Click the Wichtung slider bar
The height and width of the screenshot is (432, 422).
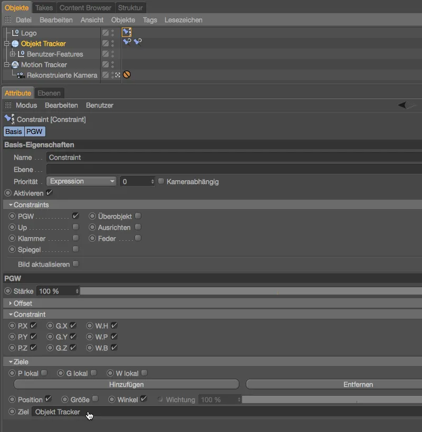[332, 399]
